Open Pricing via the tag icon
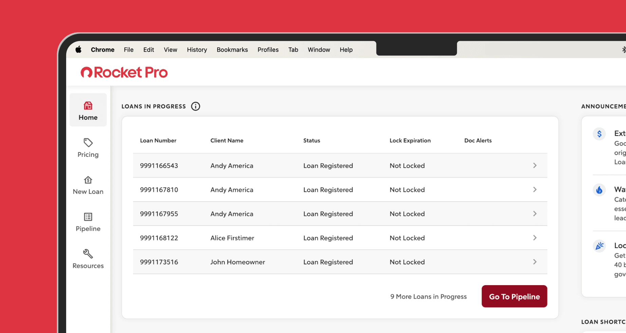Viewport: 626px width, 333px height. pos(88,143)
